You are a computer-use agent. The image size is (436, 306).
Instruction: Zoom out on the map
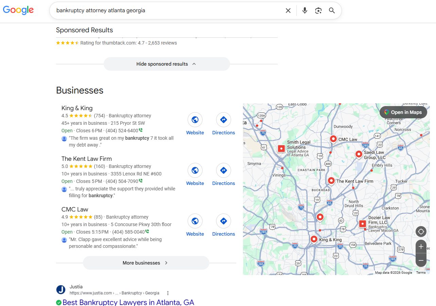pyautogui.click(x=421, y=260)
